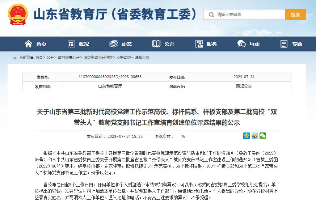The height and width of the screenshot is (203, 316).
Task: Go to 政府信息公开 in breadcrumb
Action: click(x=69, y=58)
